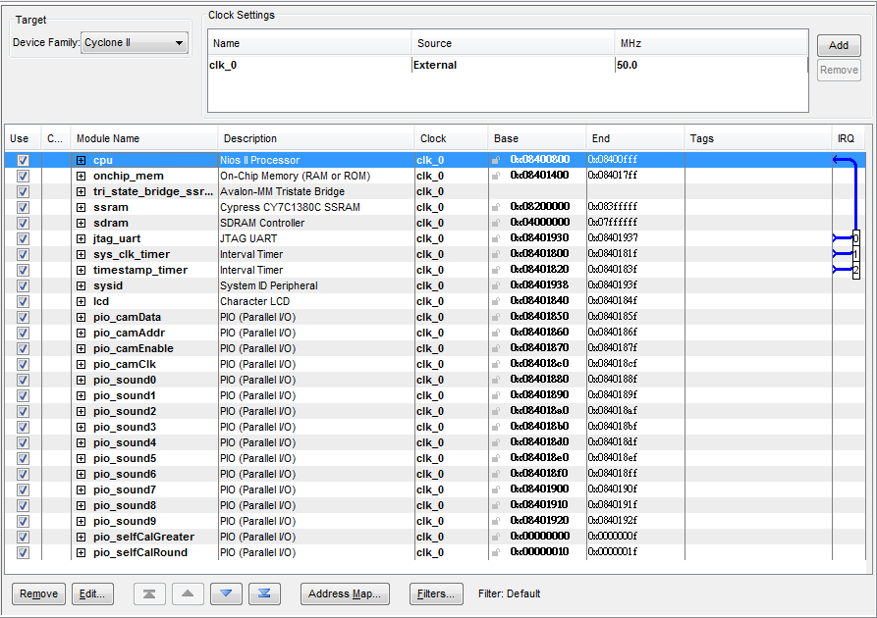The height and width of the screenshot is (618, 877).
Task: Click the Base column header
Action: click(x=537, y=138)
